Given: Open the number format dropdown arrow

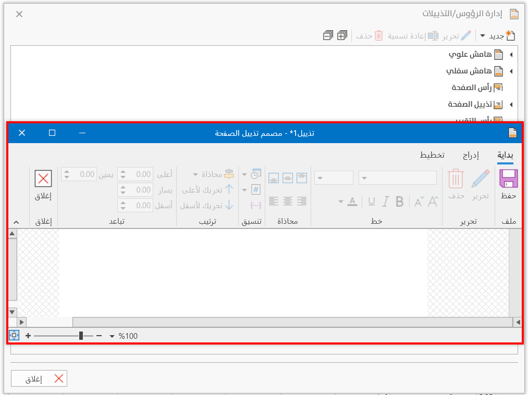Looking at the screenshot, I should coord(244,190).
